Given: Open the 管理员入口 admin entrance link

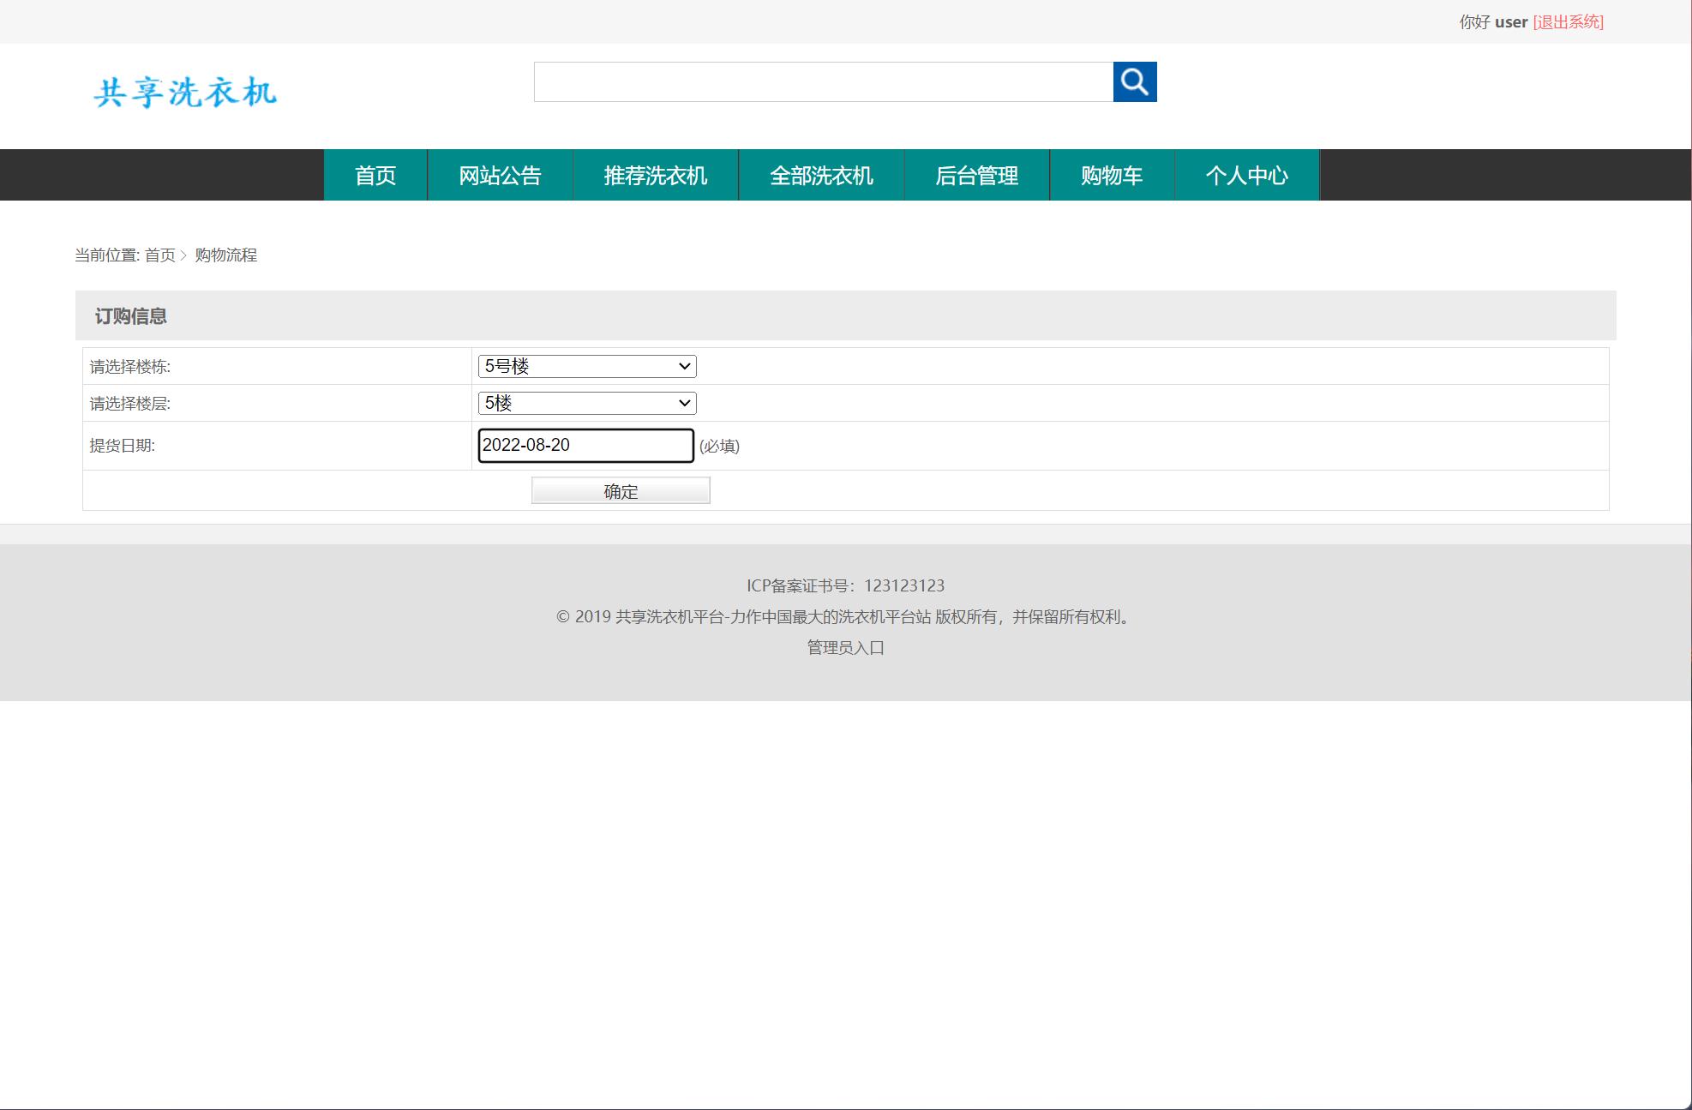Looking at the screenshot, I should point(844,648).
